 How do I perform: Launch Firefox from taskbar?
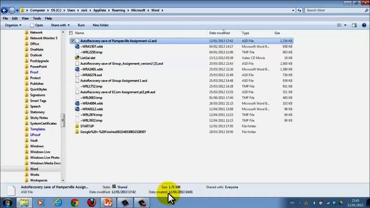coord(91,203)
